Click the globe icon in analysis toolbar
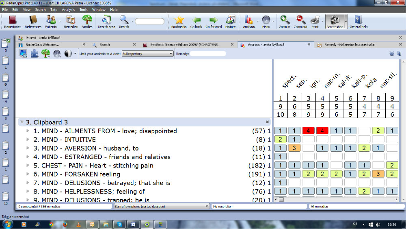The image size is (406, 229). tap(57, 54)
